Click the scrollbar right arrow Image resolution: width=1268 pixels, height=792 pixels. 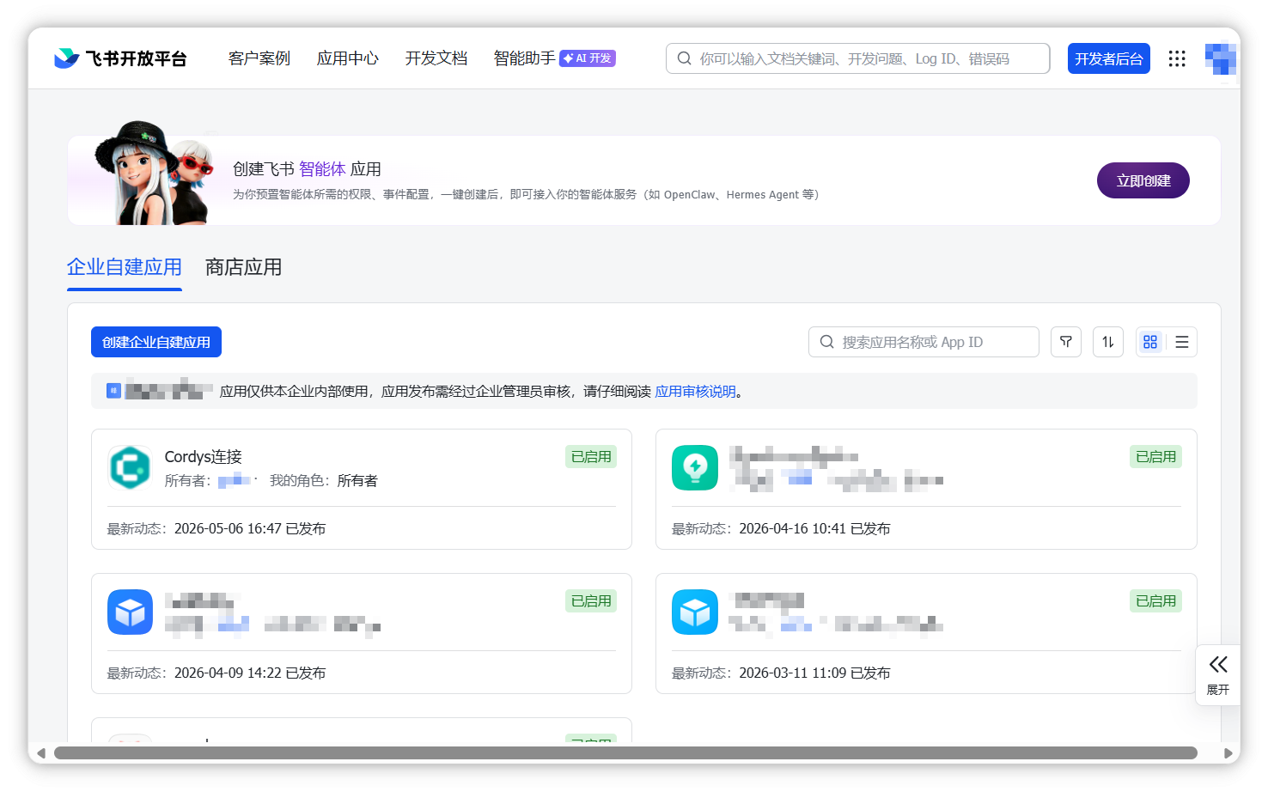pyautogui.click(x=1228, y=753)
